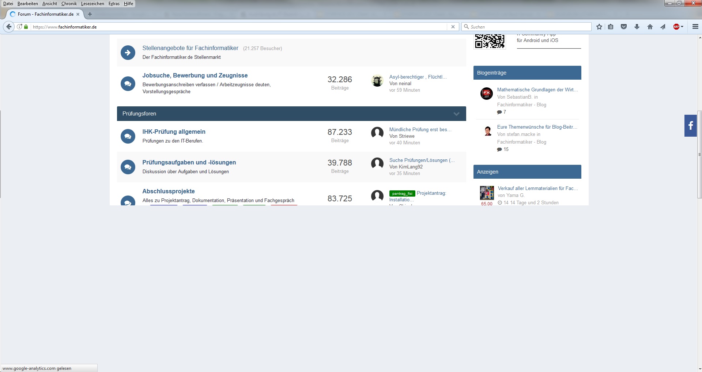
Task: Stop loading with the X button
Action: 453,27
